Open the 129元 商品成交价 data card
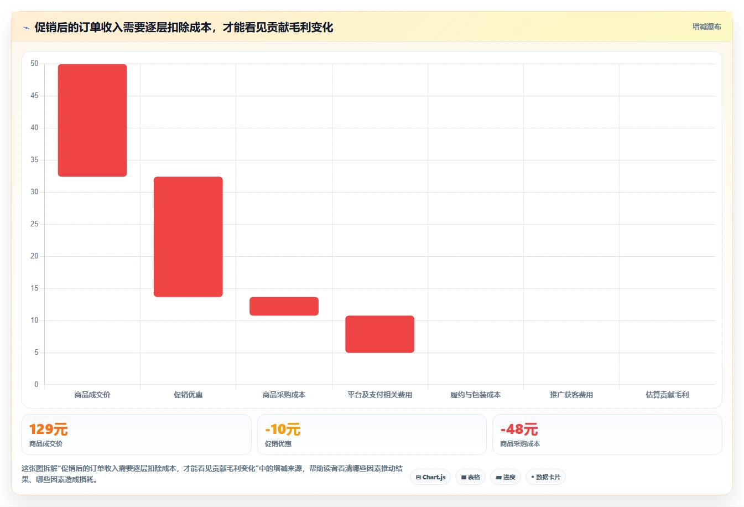The image size is (744, 507). point(136,434)
